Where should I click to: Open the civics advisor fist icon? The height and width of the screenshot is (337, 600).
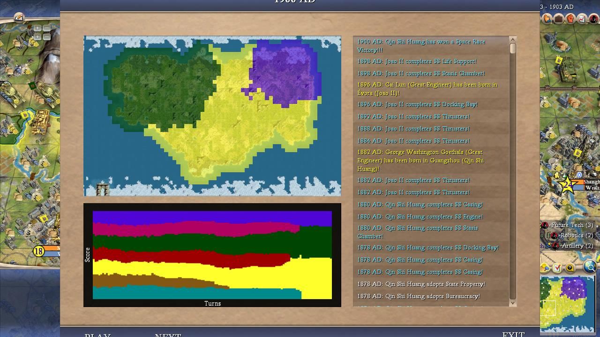[x=570, y=19]
